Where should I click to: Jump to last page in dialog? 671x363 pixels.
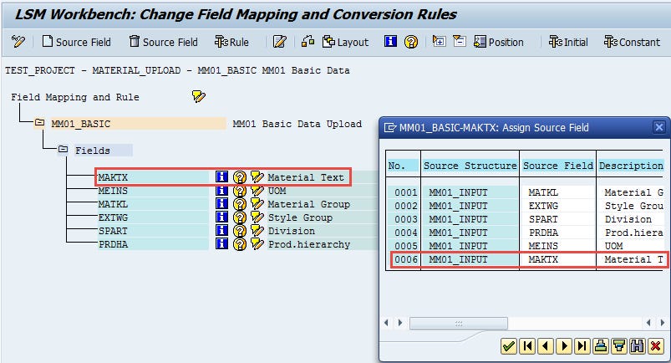(x=582, y=345)
